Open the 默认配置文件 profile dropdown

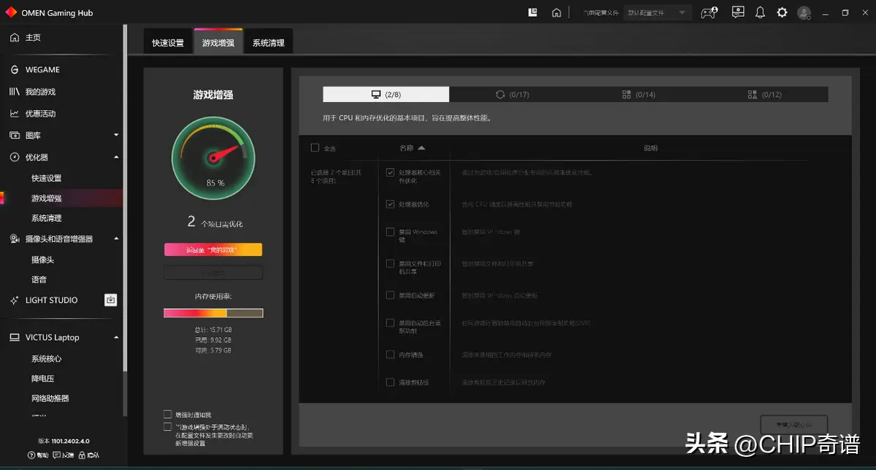point(658,13)
